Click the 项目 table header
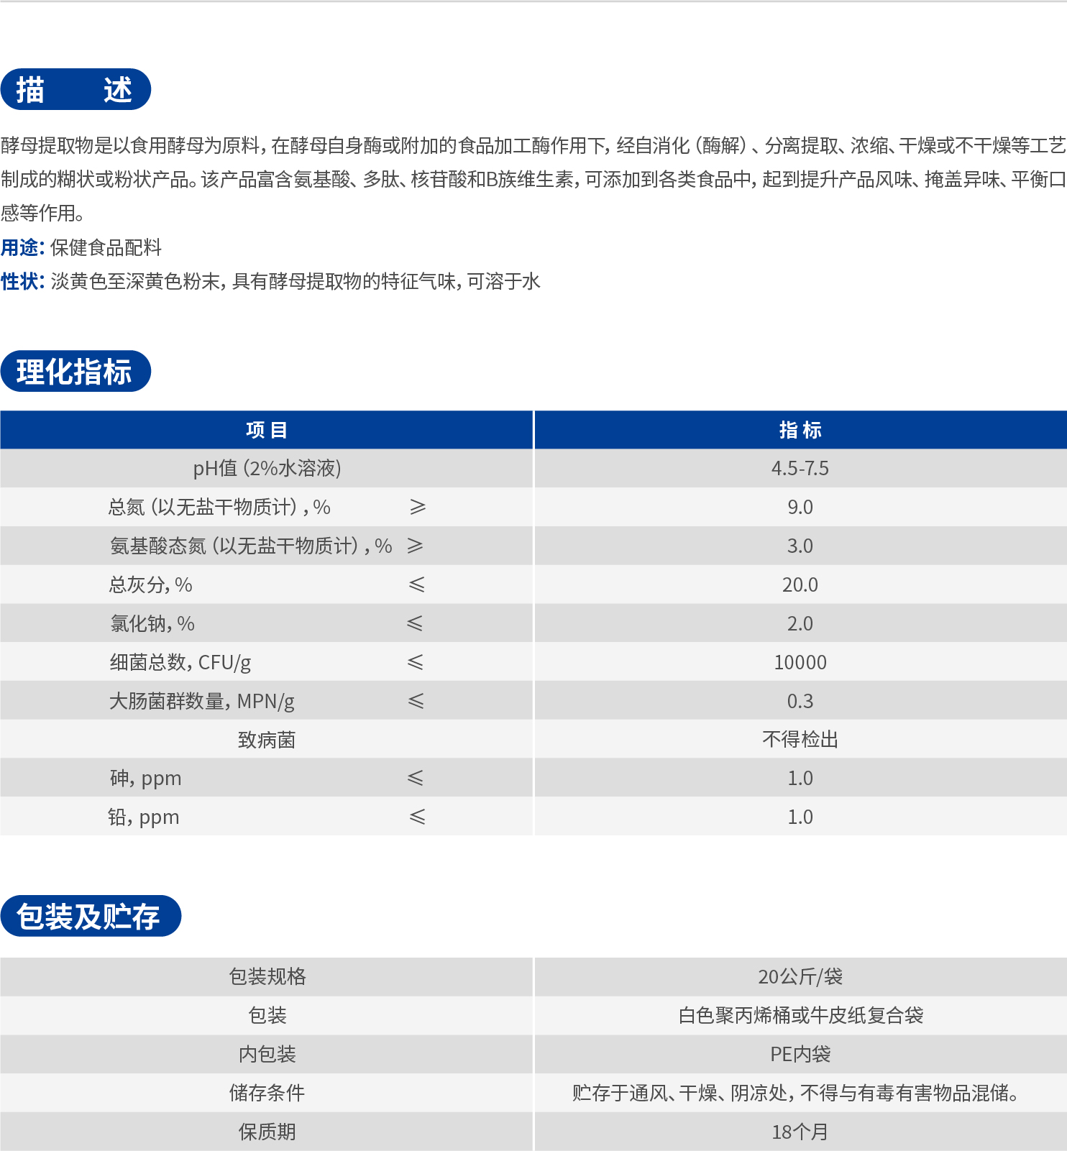Viewport: 1067px width, 1151px height. coord(266,430)
